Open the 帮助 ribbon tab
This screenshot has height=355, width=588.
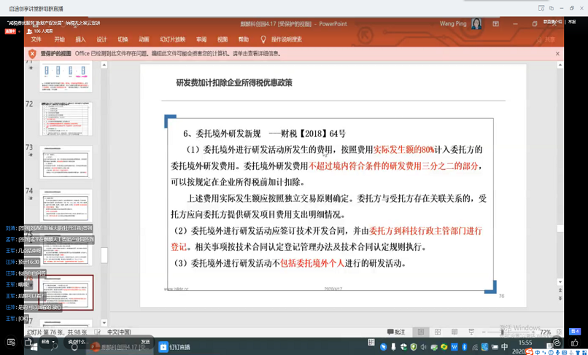(x=244, y=39)
